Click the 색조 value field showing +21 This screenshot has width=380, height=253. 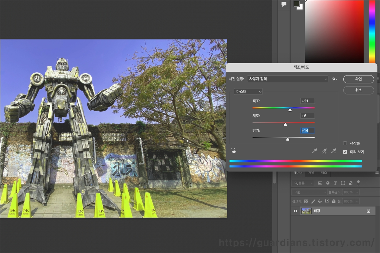click(x=307, y=101)
